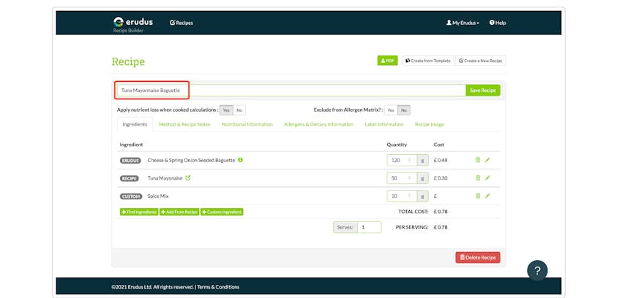Open unit selector for baguette quantity
This screenshot has height=298, width=622.
pos(422,160)
